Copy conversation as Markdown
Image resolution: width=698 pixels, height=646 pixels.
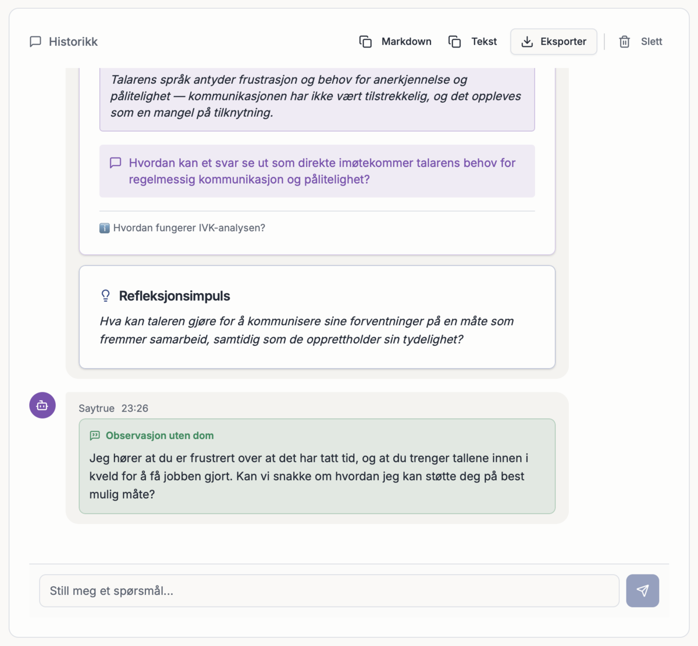click(396, 42)
